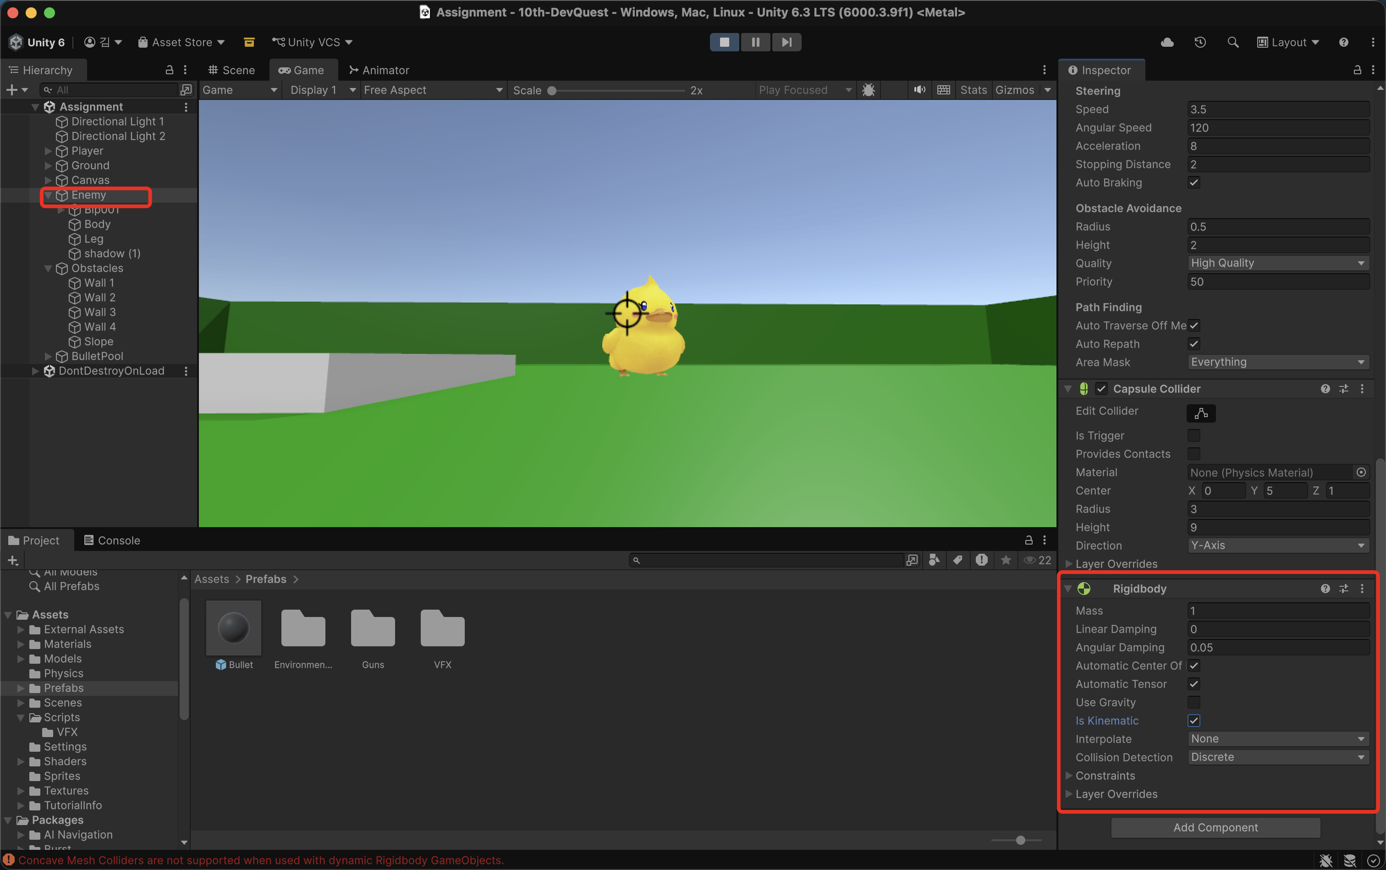1386x870 pixels.
Task: Adjust the Project icon size slider
Action: click(1020, 840)
